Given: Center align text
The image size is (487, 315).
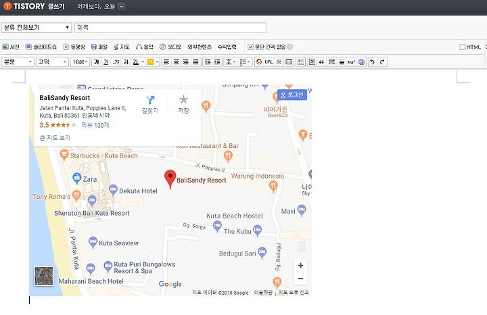Looking at the screenshot, I should 176,62.
